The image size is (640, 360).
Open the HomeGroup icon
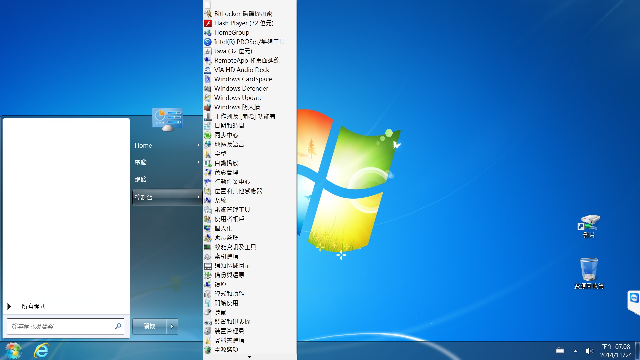[x=208, y=33]
